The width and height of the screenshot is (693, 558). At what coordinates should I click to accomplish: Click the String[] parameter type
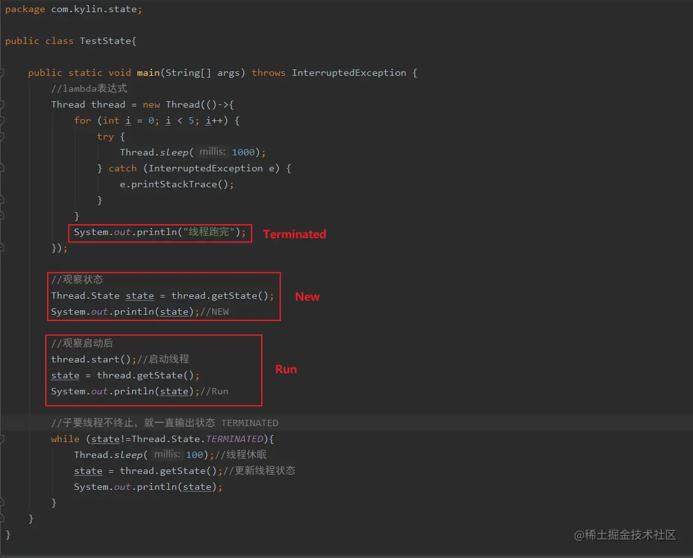pos(189,73)
